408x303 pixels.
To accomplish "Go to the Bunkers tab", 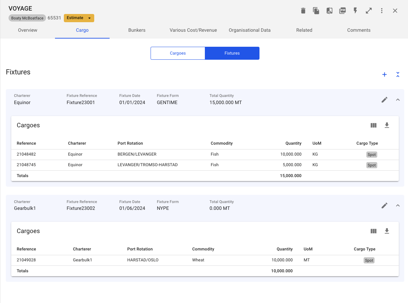I will point(137,30).
